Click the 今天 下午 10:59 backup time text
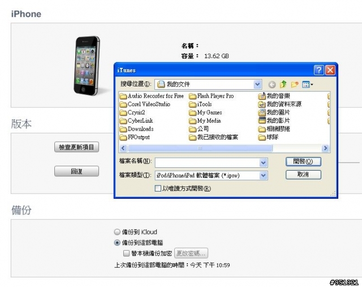Viewport: 362px width, 287px height. 210,265
